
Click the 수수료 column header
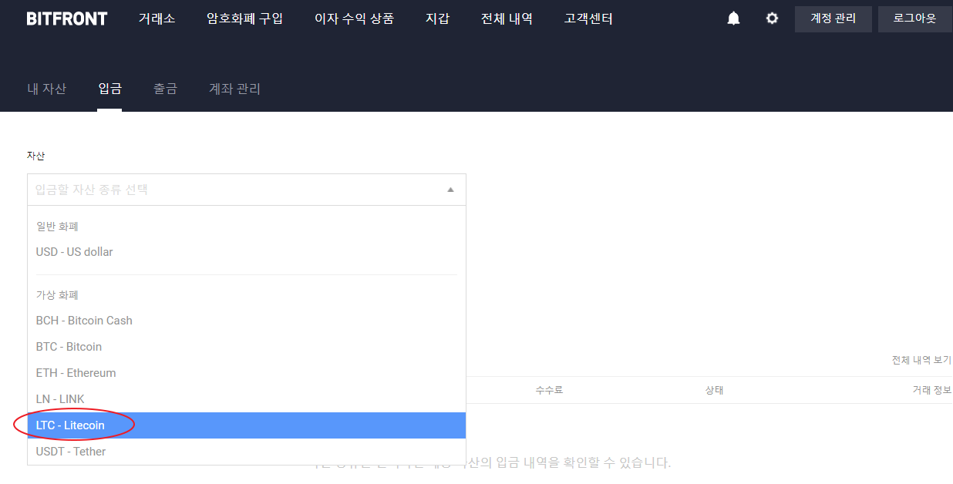coord(549,390)
